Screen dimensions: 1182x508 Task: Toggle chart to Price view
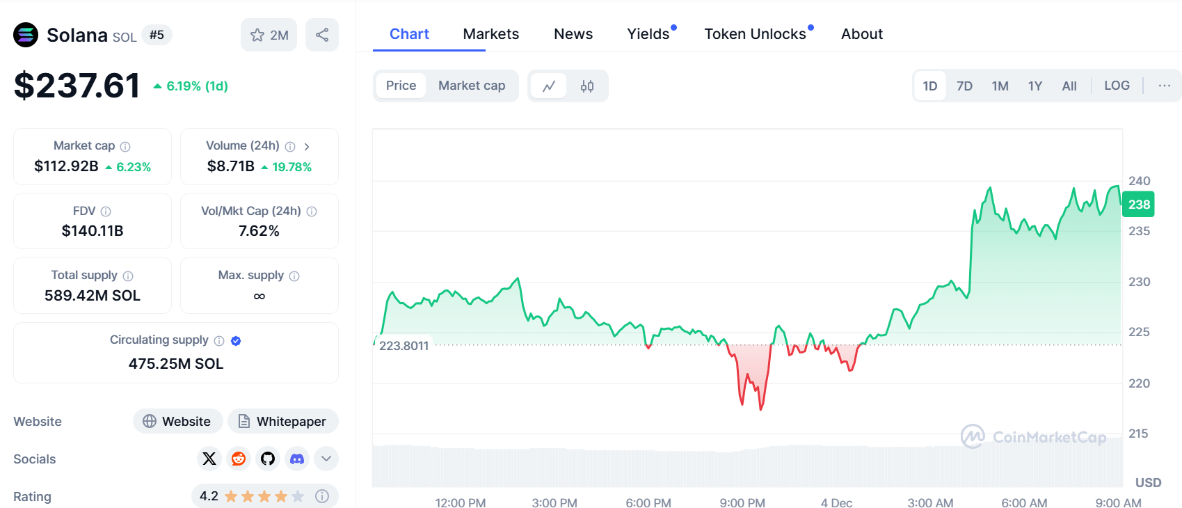[x=401, y=86]
